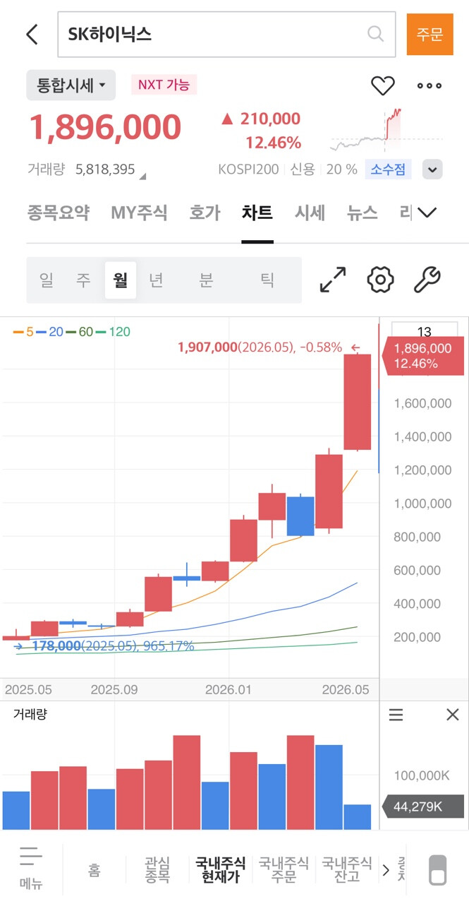Click the SK하이닉스 search field
This screenshot has height=911, width=469.
tap(226, 34)
